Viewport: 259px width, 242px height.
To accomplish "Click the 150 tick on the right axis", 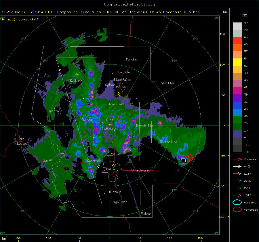I will (x=222, y=34).
